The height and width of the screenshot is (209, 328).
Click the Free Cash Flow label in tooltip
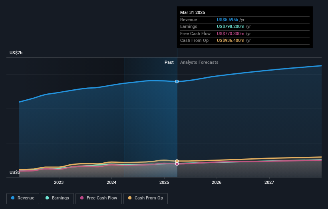coord(195,34)
